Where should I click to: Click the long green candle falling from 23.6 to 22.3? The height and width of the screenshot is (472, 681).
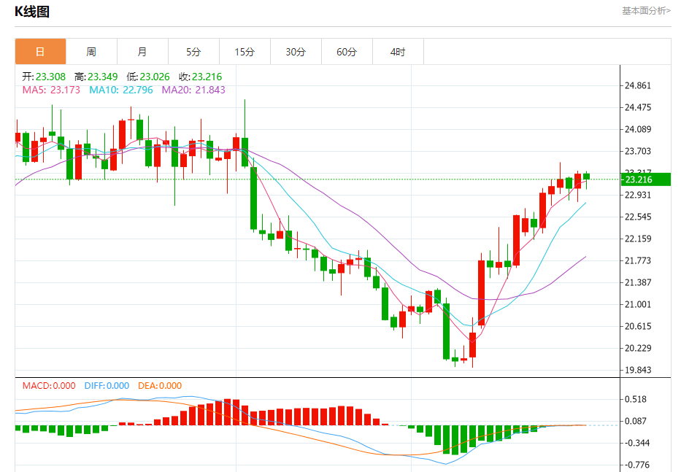click(253, 198)
